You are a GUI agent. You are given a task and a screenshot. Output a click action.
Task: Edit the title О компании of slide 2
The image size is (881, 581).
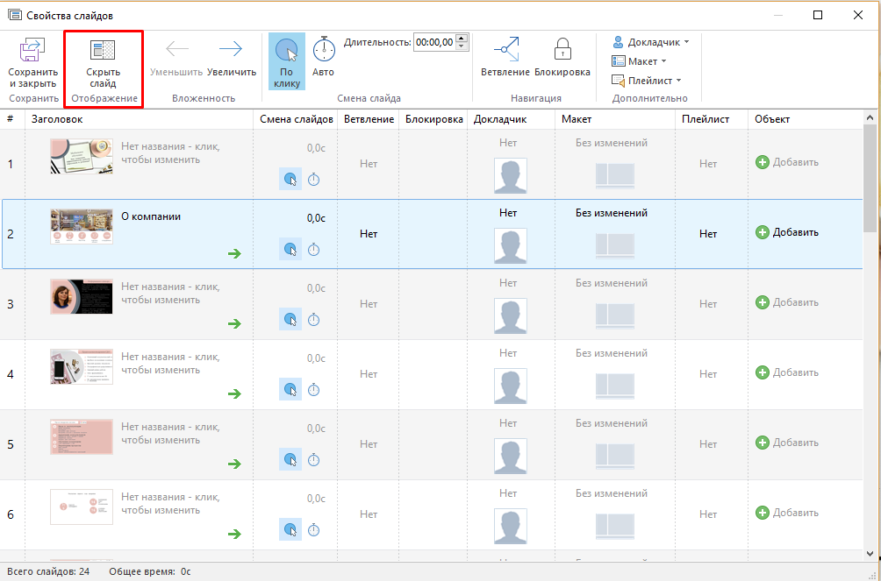(151, 216)
